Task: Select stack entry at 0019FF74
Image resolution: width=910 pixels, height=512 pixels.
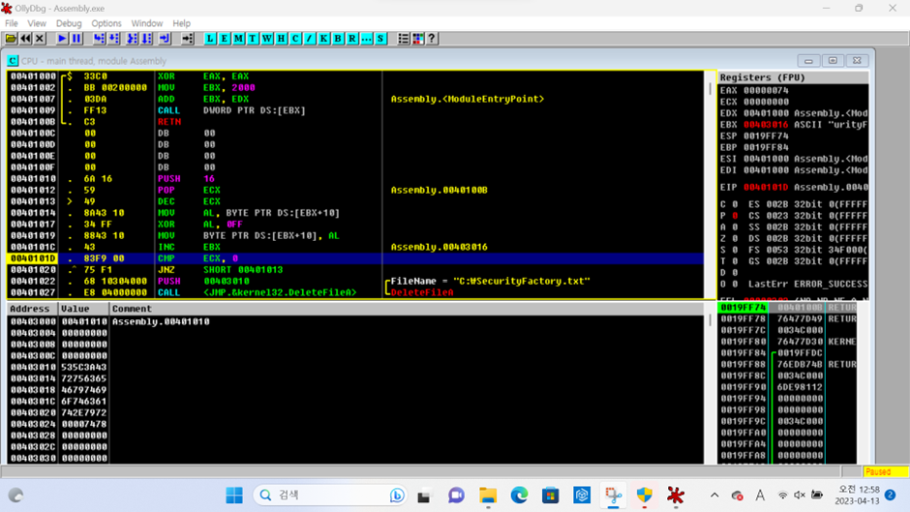Action: [787, 307]
